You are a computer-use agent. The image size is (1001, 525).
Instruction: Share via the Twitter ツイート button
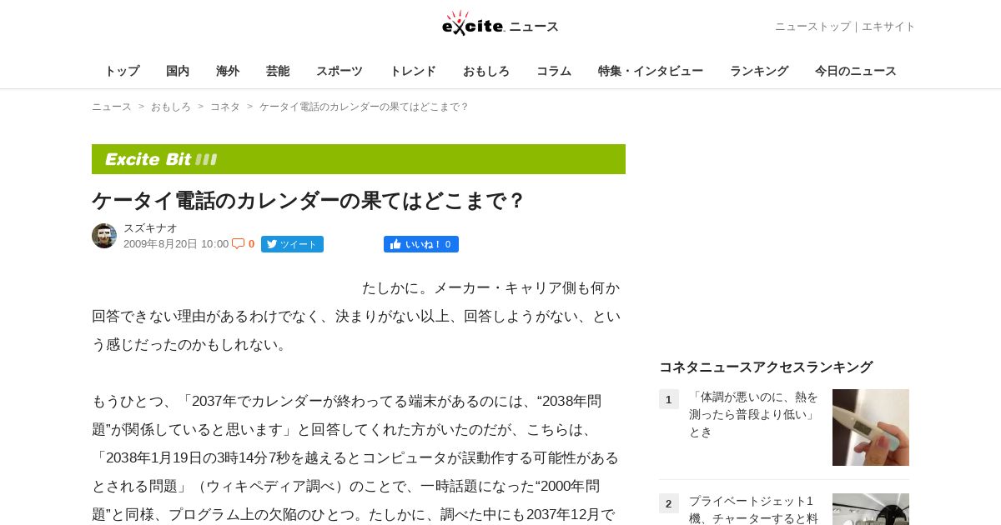click(292, 244)
